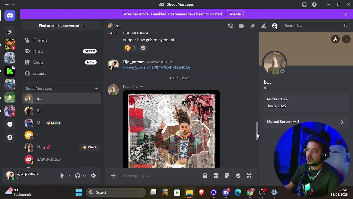Open the sticker picker
353x199 pixels.
coord(227,176)
